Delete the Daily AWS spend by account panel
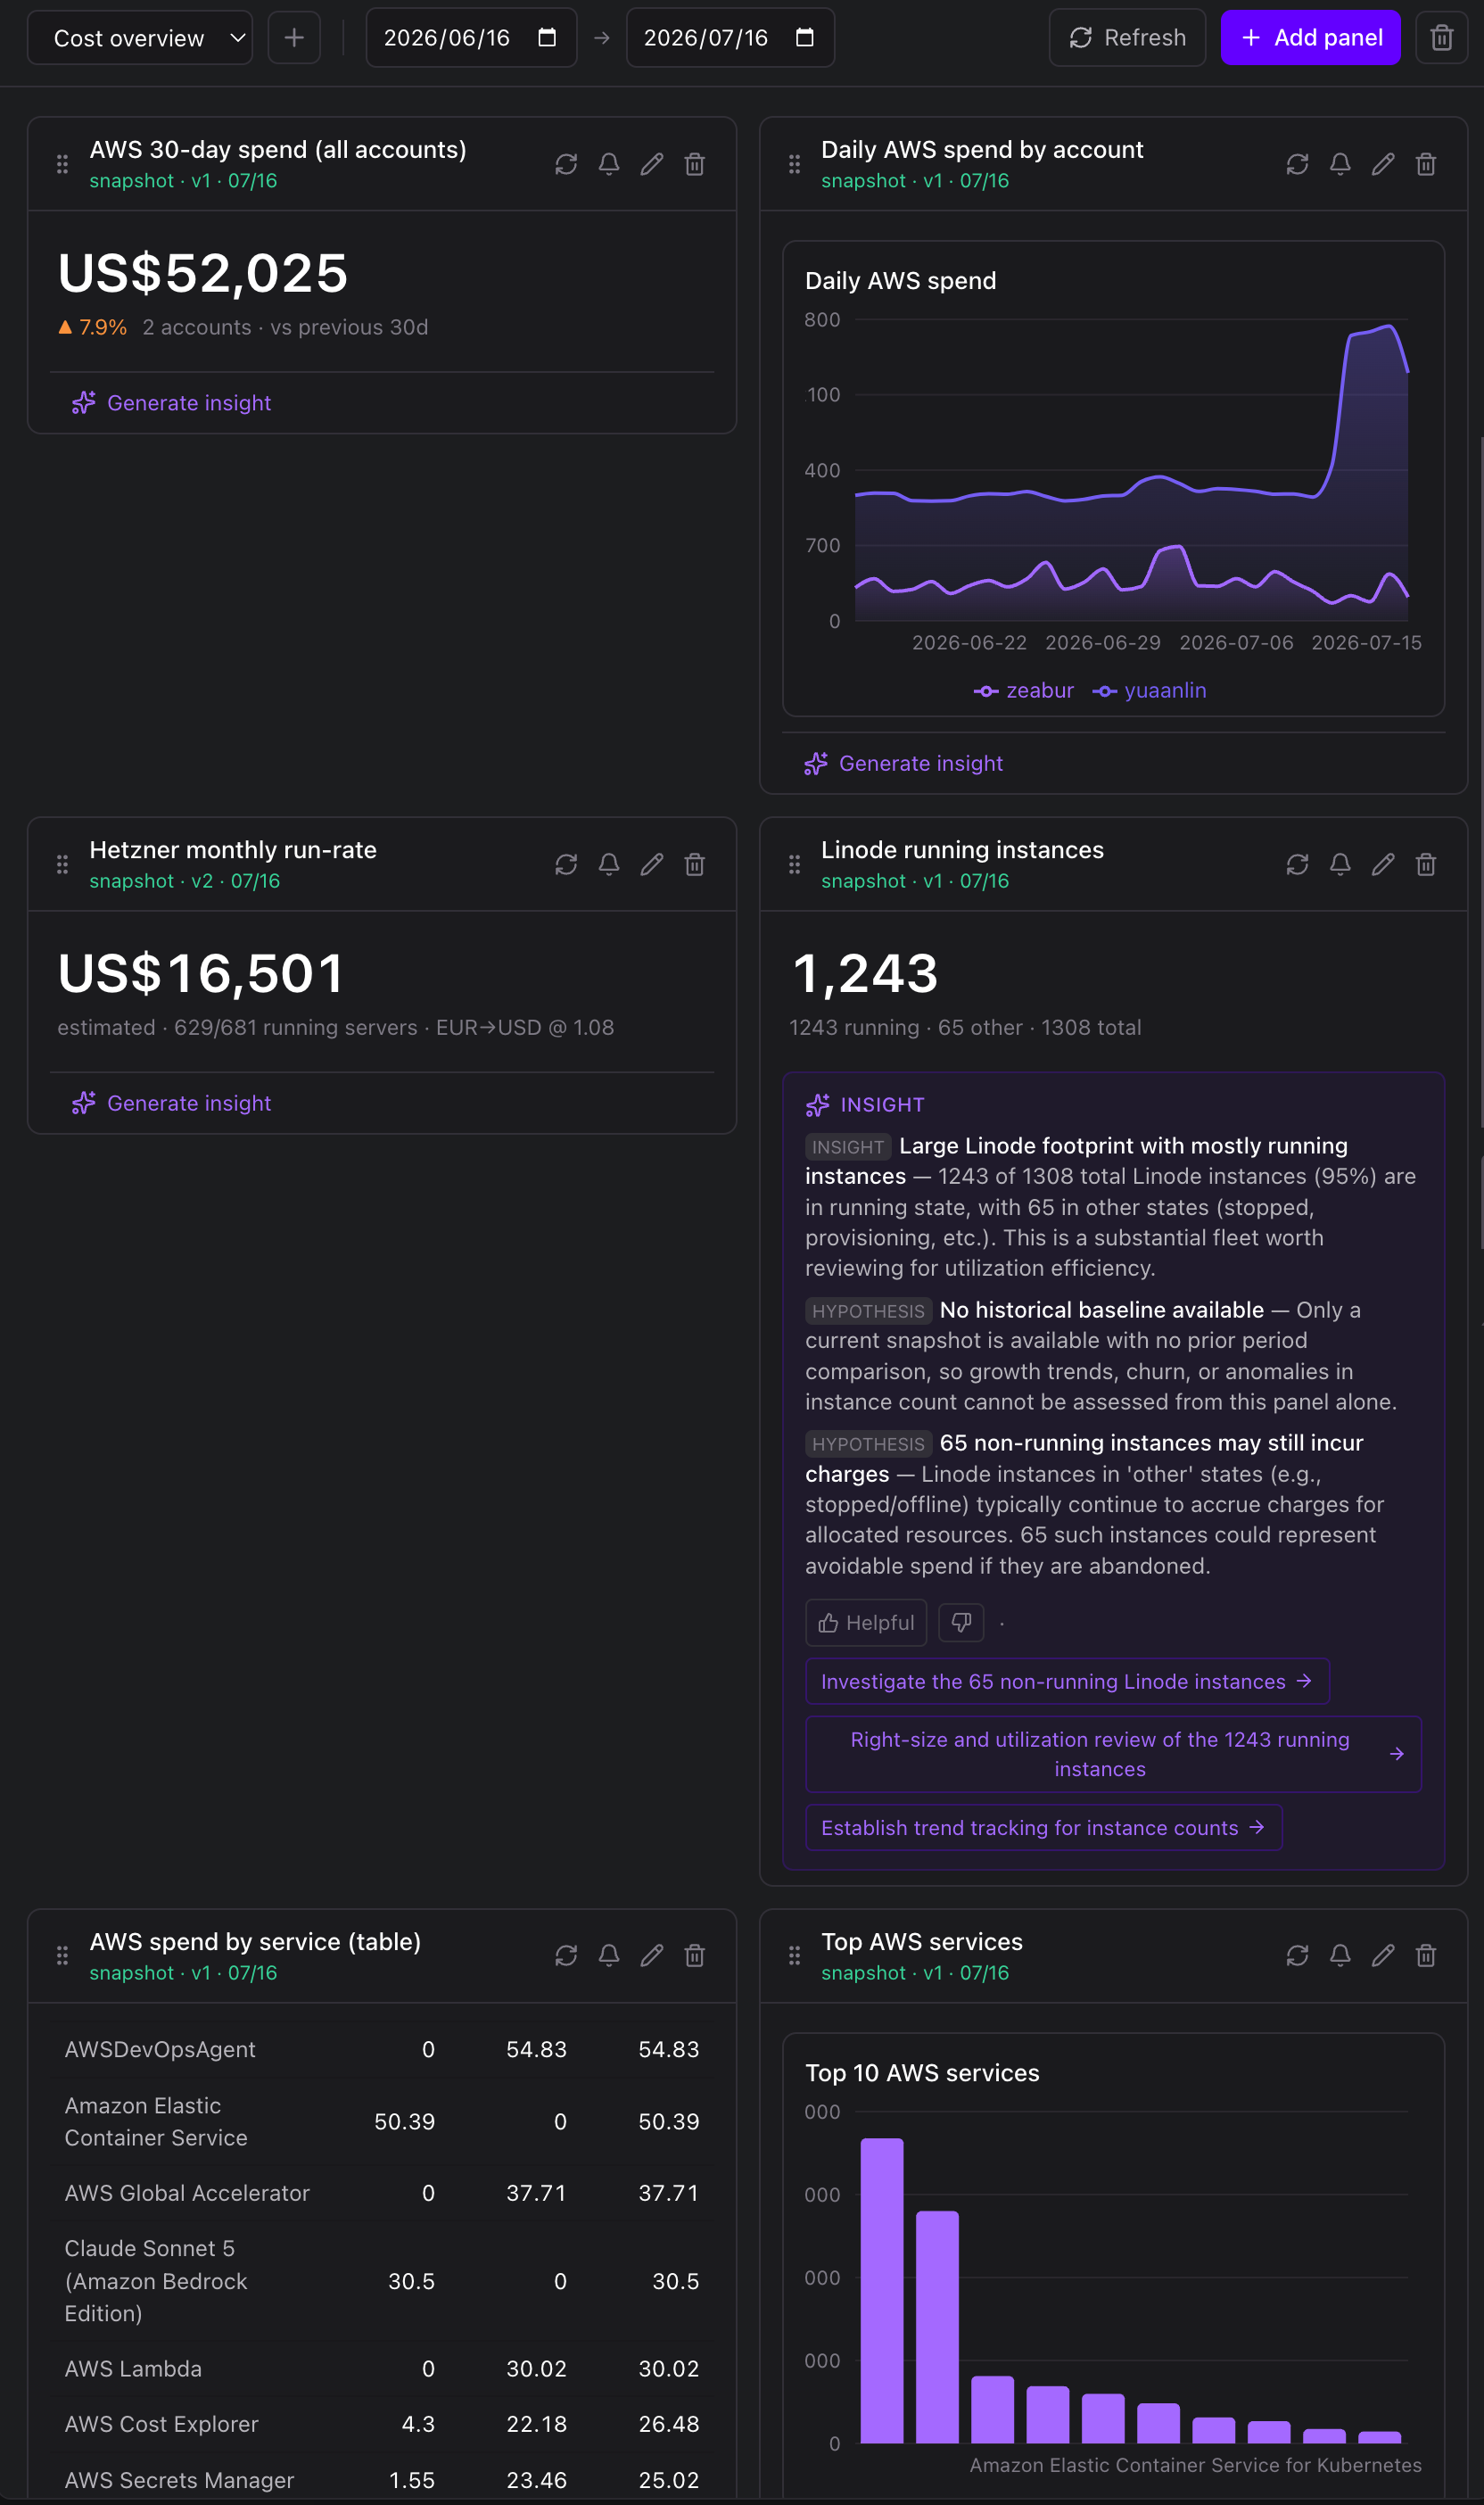Screen dimensions: 1484x2505 point(1426,164)
